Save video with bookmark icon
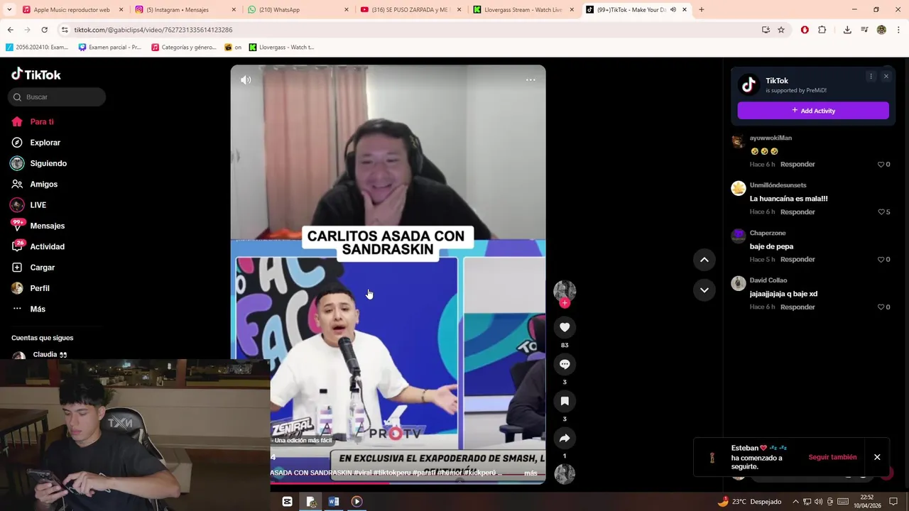 pos(565,401)
